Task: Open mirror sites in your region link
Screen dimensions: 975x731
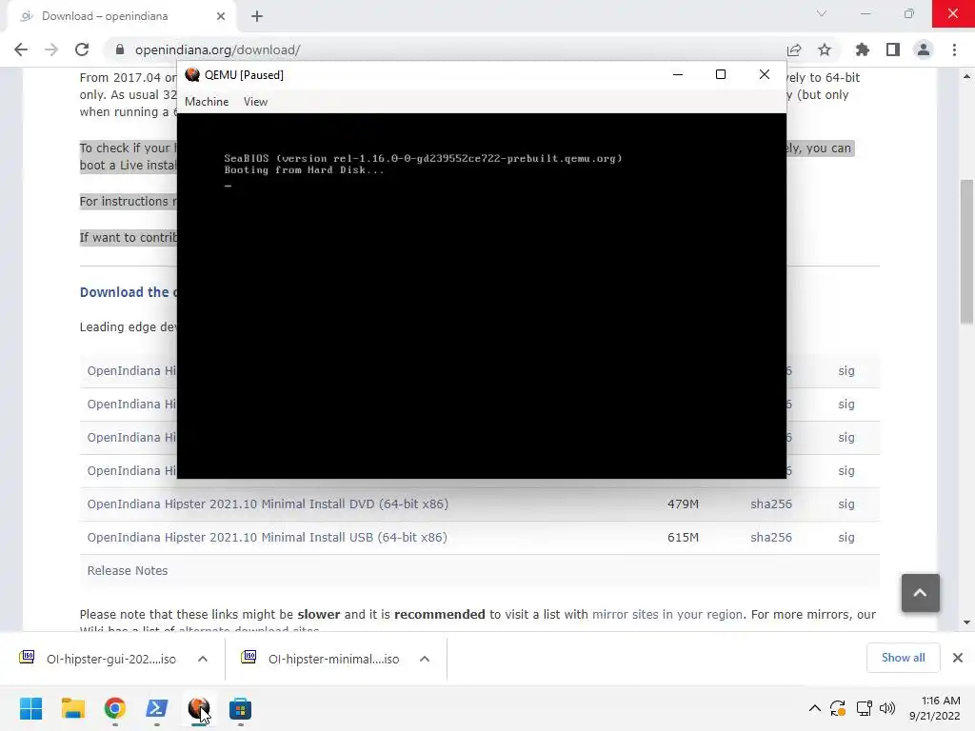Action: point(667,615)
